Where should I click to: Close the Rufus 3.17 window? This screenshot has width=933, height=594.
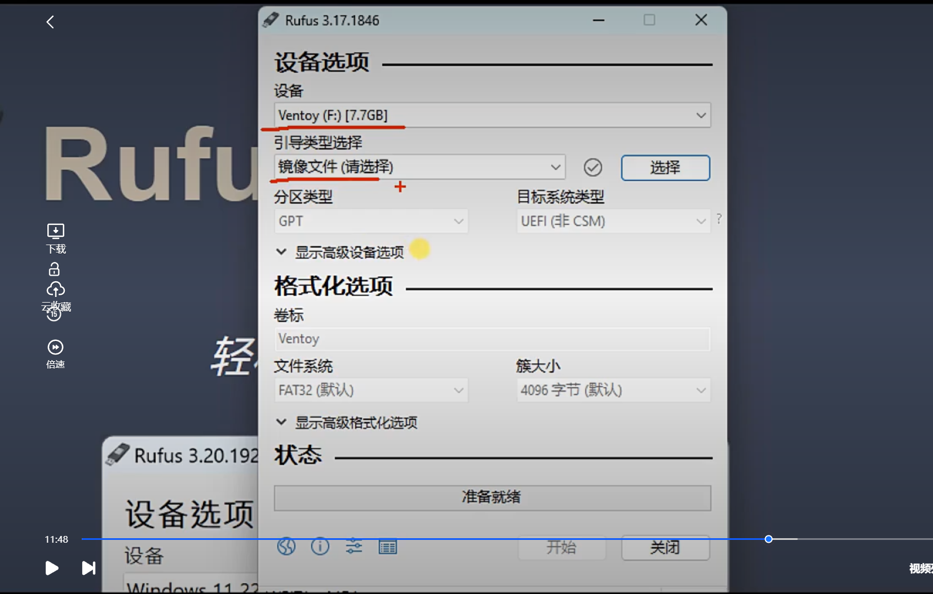(701, 20)
